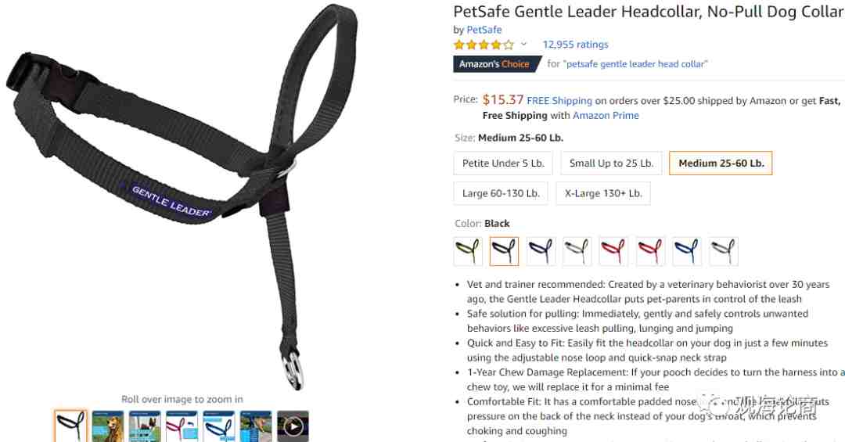The height and width of the screenshot is (442, 845).
Task: Open the 12,955 ratings link
Action: click(x=575, y=44)
